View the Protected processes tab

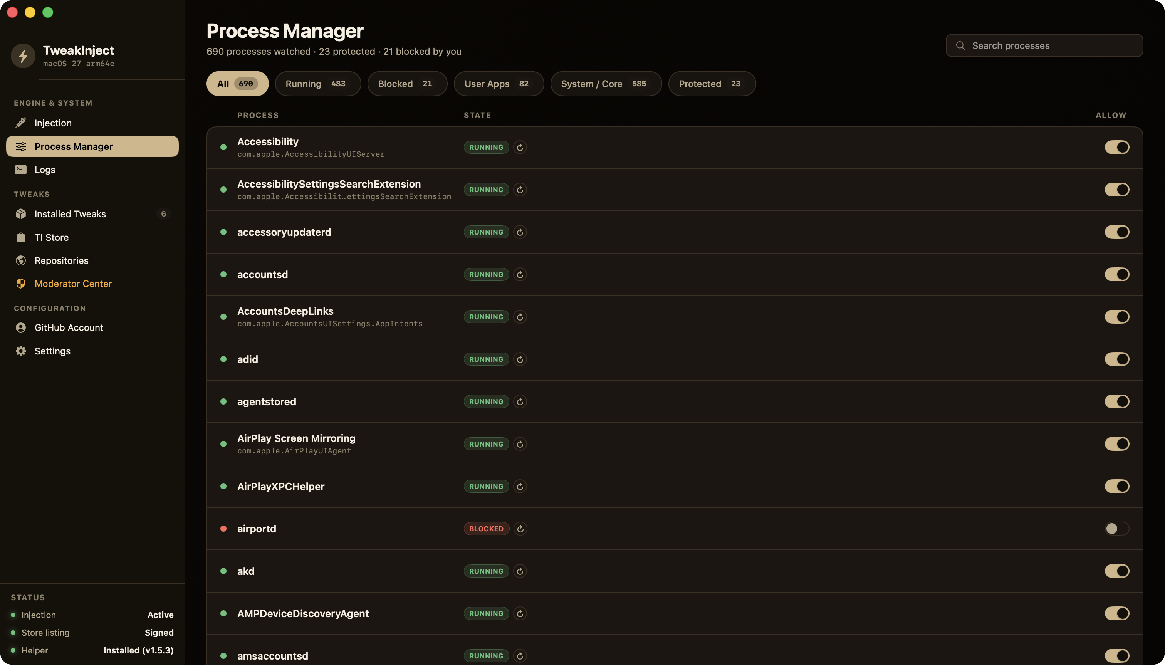point(712,84)
